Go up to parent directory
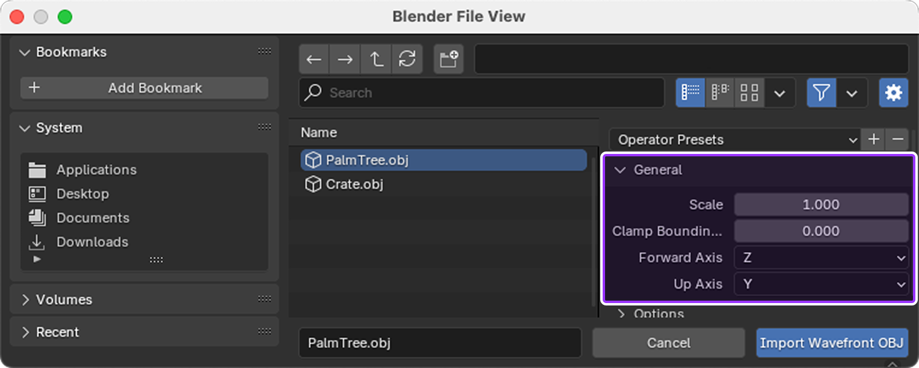Image resolution: width=919 pixels, height=368 pixels. pyautogui.click(x=376, y=59)
